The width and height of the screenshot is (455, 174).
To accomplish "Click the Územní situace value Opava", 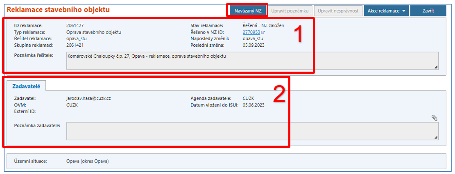I will point(88,161).
